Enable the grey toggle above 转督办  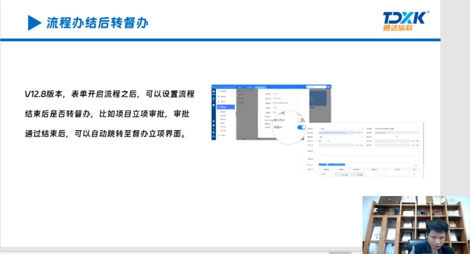click(x=300, y=120)
